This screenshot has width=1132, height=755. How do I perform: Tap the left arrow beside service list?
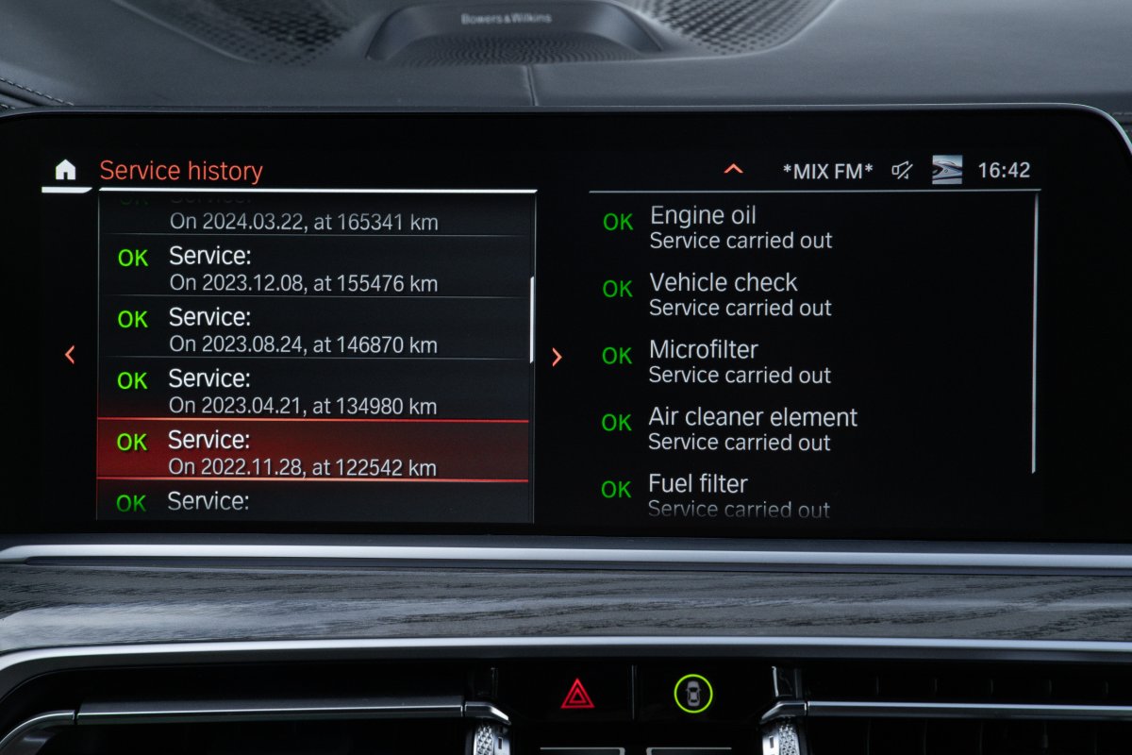70,355
